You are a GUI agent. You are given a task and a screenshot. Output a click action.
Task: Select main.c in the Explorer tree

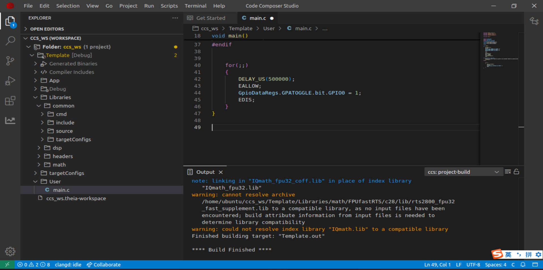[102, 190]
